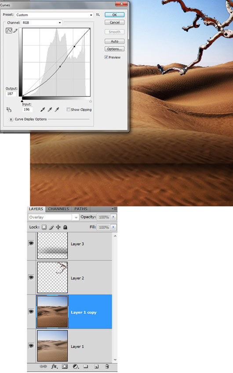
Task: Delete layer with trash icon
Action: [x=107, y=366]
